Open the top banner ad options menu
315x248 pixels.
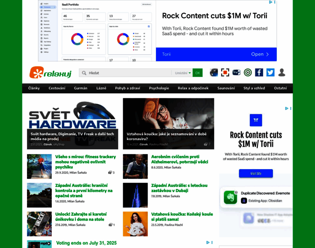point(275,2)
